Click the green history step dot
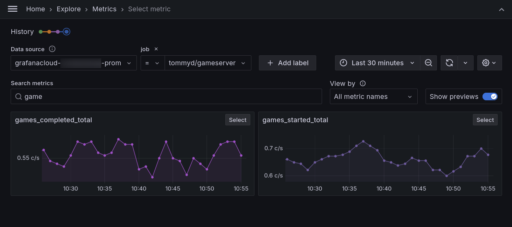 pyautogui.click(x=41, y=32)
